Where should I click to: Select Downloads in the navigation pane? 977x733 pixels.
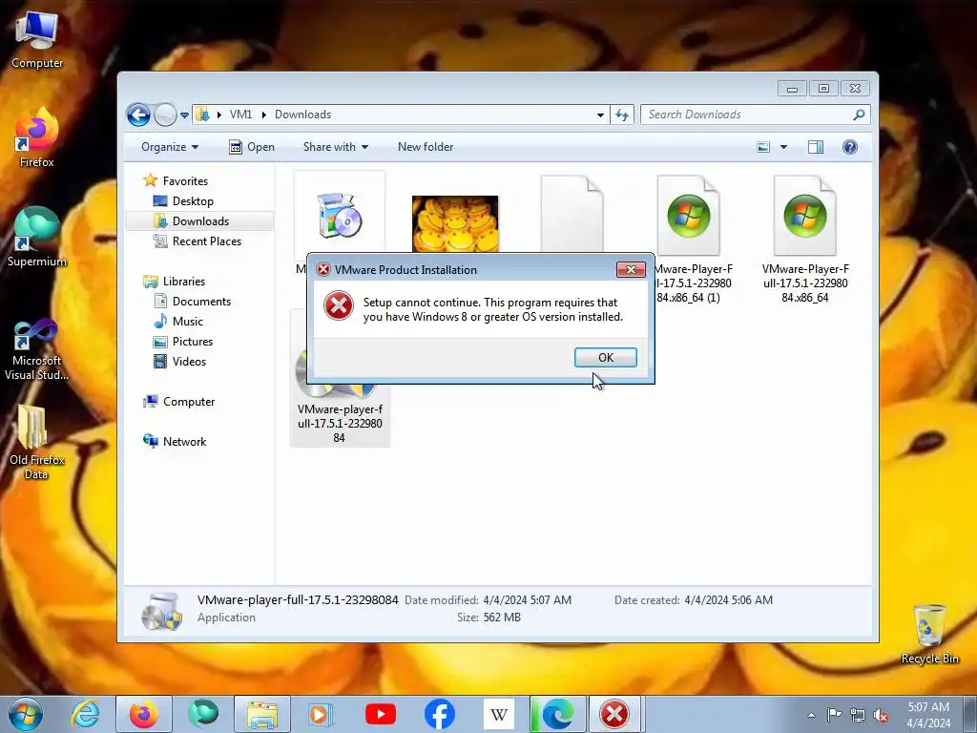[200, 221]
